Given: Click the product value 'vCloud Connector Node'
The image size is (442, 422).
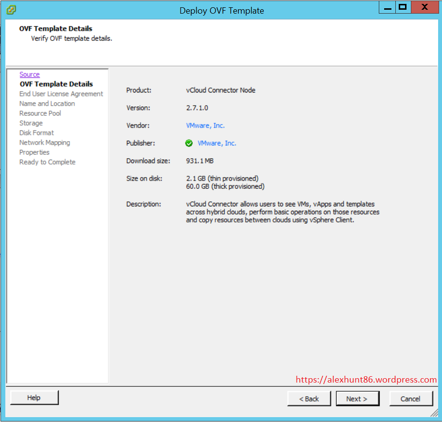Looking at the screenshot, I should [221, 90].
